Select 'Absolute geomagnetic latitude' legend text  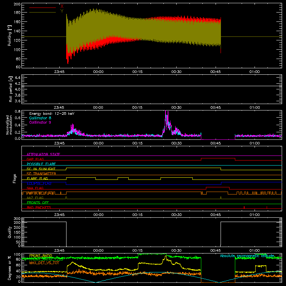(x=247, y=256)
